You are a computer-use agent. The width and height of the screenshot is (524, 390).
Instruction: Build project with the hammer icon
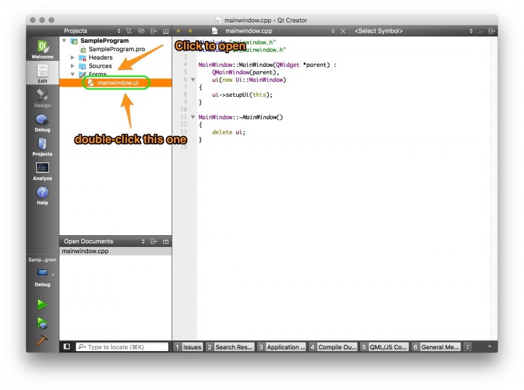coord(42,340)
